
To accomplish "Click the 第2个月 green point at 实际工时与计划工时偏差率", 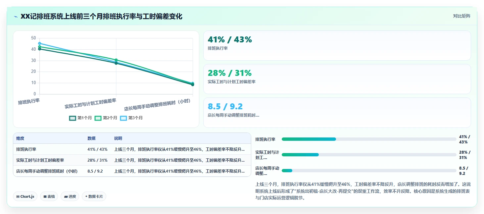I will point(116,60).
